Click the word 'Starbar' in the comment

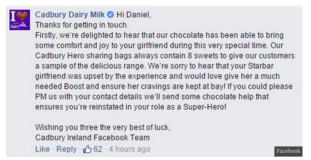point(261,66)
